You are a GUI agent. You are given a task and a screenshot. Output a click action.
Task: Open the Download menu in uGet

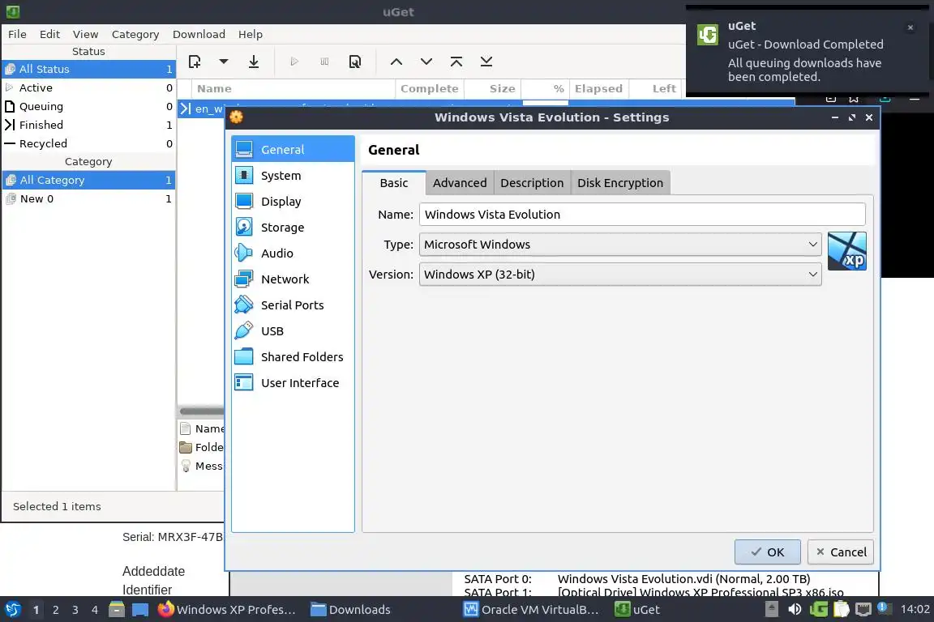(x=199, y=34)
